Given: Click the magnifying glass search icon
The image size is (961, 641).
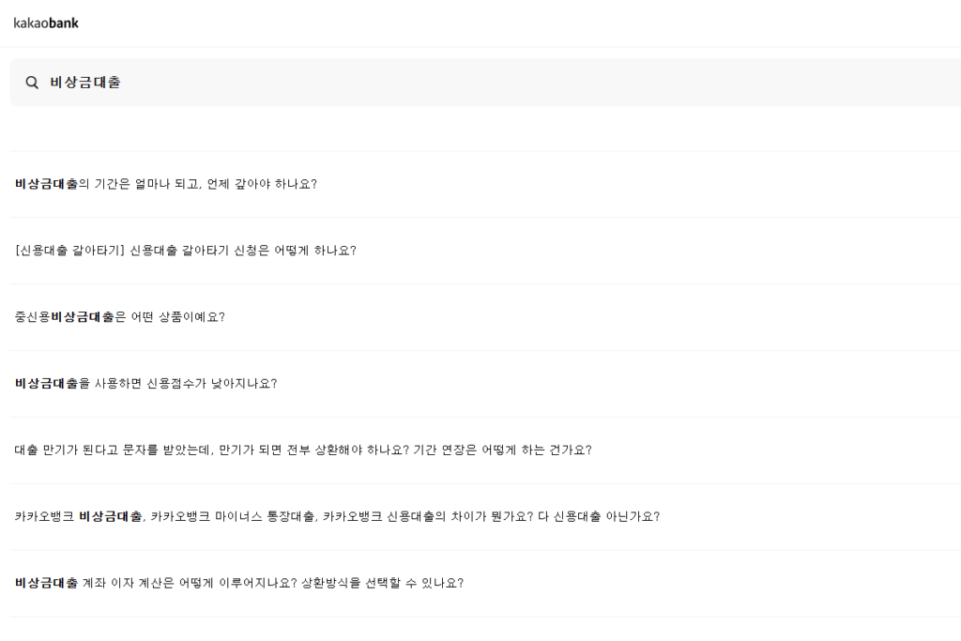Looking at the screenshot, I should [x=31, y=82].
